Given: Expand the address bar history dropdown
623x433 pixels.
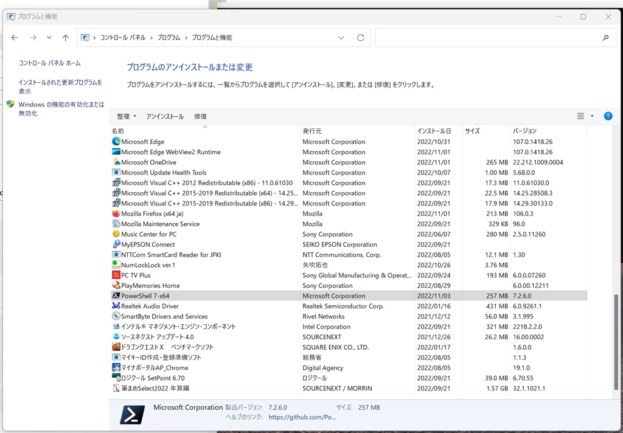Looking at the screenshot, I should coord(341,38).
